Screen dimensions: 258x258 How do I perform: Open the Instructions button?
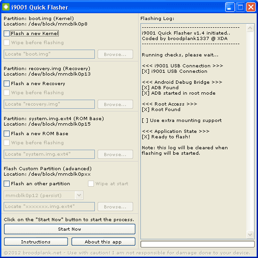36,242
